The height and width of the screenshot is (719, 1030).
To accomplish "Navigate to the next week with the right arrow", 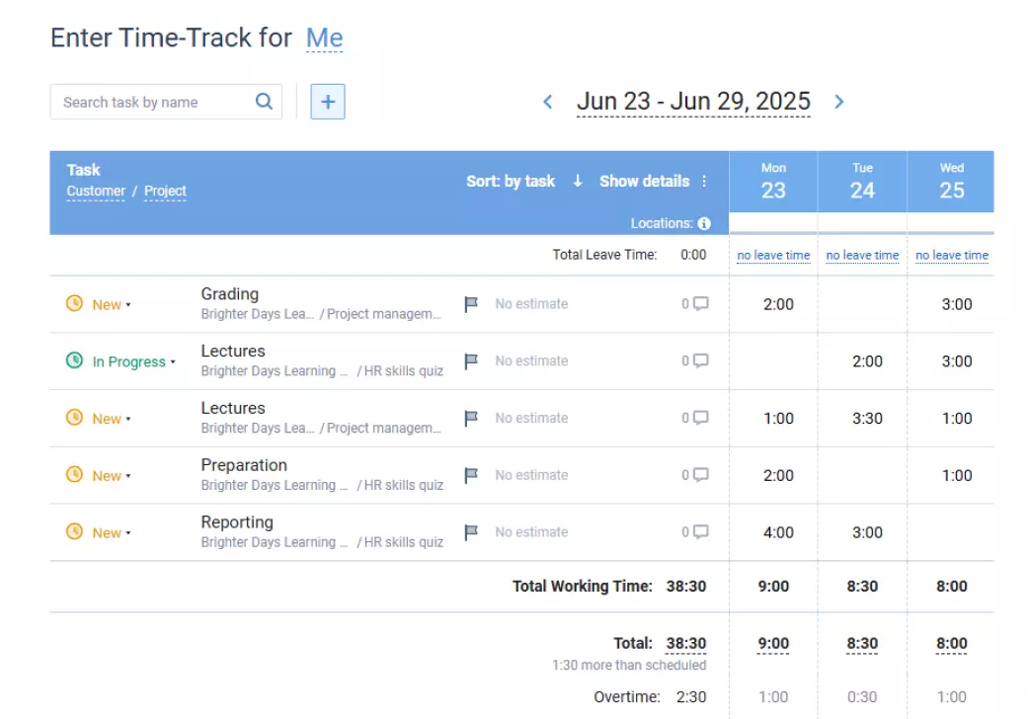I will (x=838, y=101).
